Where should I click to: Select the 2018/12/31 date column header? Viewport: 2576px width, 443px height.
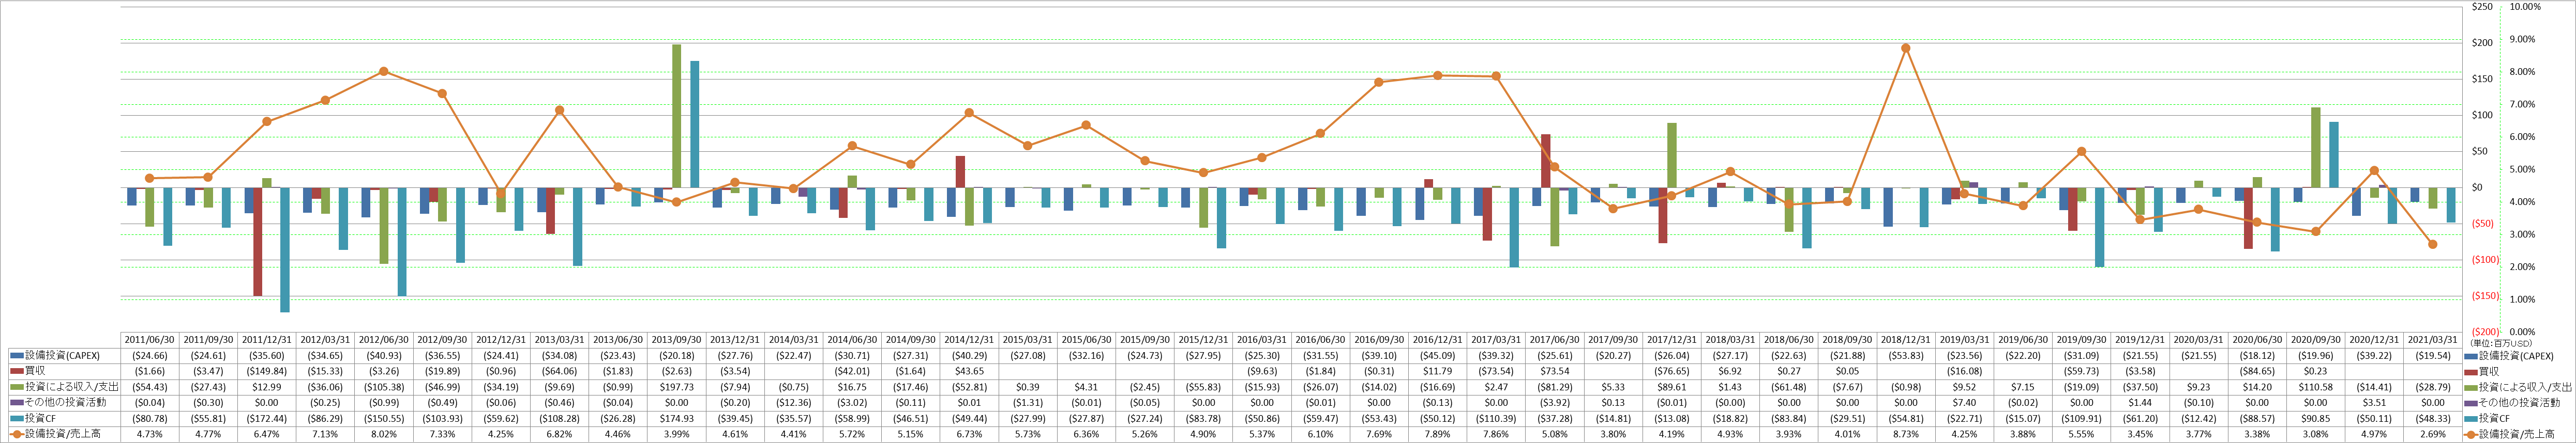coord(1905,339)
